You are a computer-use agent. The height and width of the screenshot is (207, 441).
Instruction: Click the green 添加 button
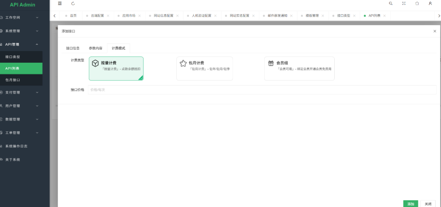pos(410,204)
